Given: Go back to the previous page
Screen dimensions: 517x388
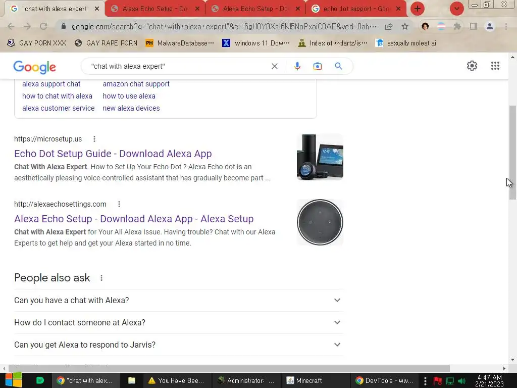Looking at the screenshot, I should click(x=11, y=26).
